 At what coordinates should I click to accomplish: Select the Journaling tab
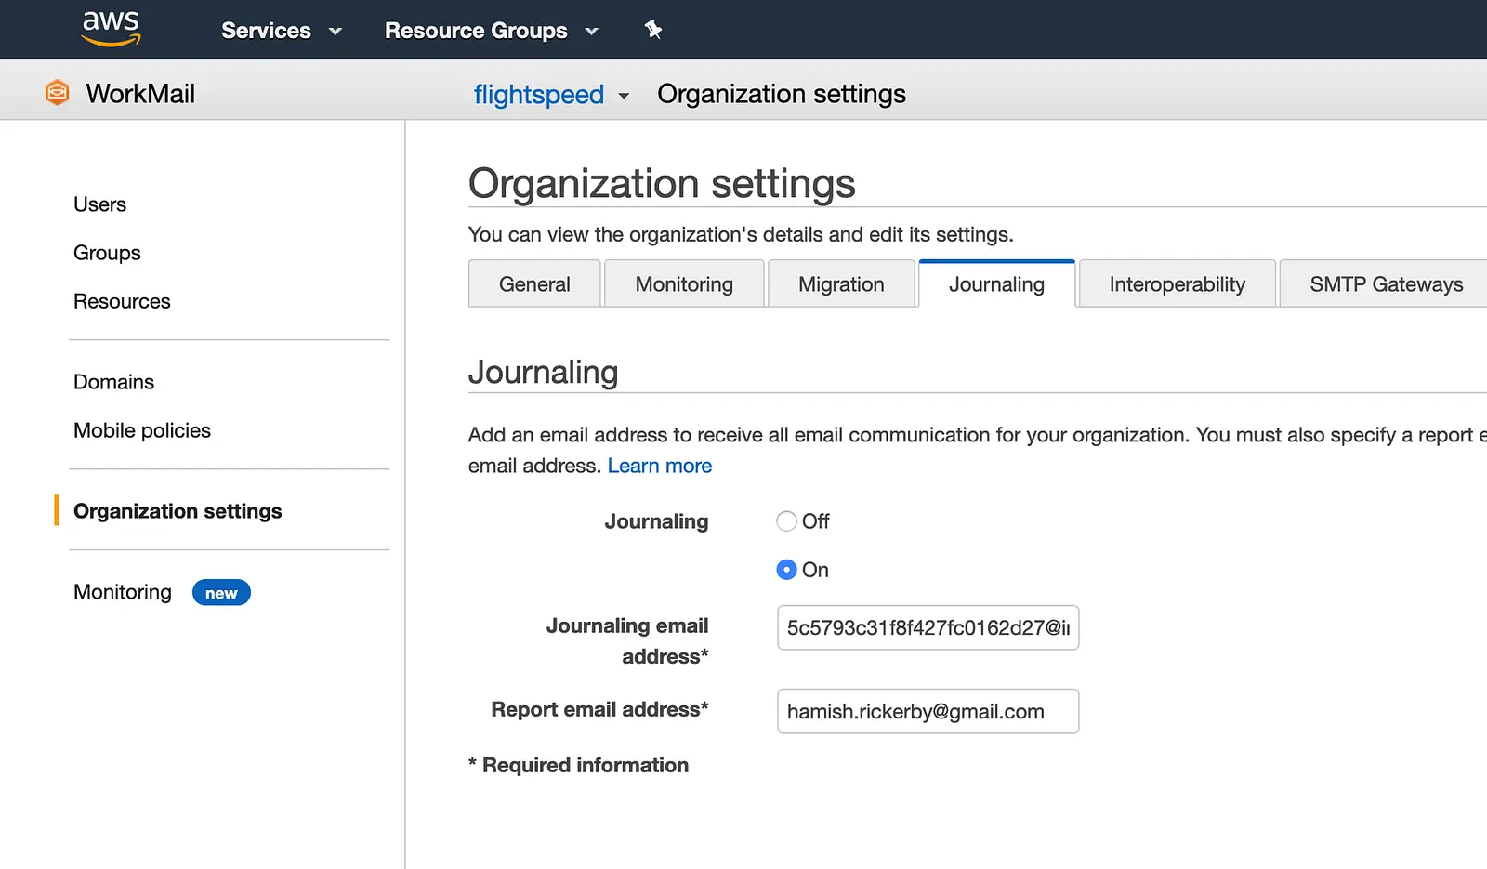[996, 283]
